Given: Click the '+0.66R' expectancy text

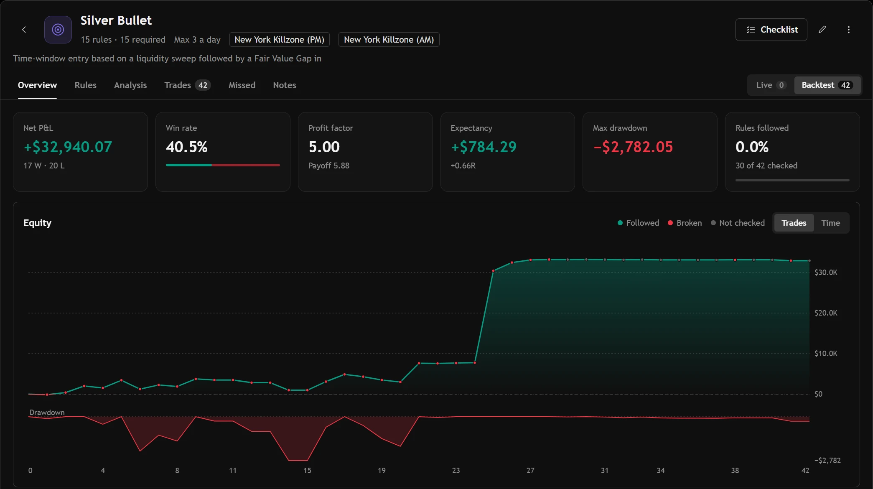Looking at the screenshot, I should [x=463, y=166].
